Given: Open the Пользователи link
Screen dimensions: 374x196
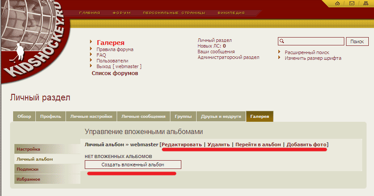Looking at the screenshot, I should [112, 61].
